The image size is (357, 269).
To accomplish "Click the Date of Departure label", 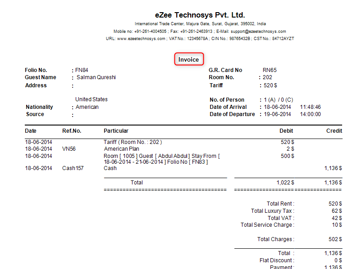I will (232, 114).
